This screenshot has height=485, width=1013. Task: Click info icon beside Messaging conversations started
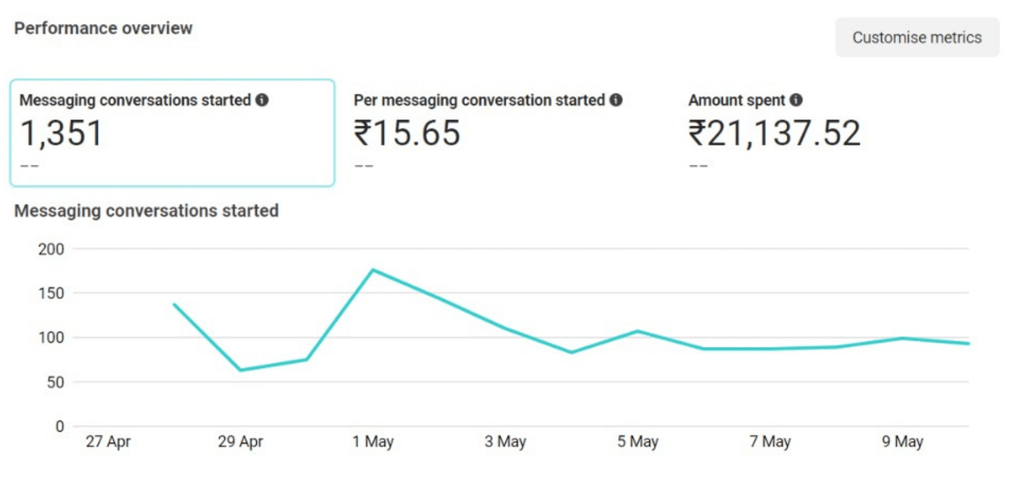262,100
